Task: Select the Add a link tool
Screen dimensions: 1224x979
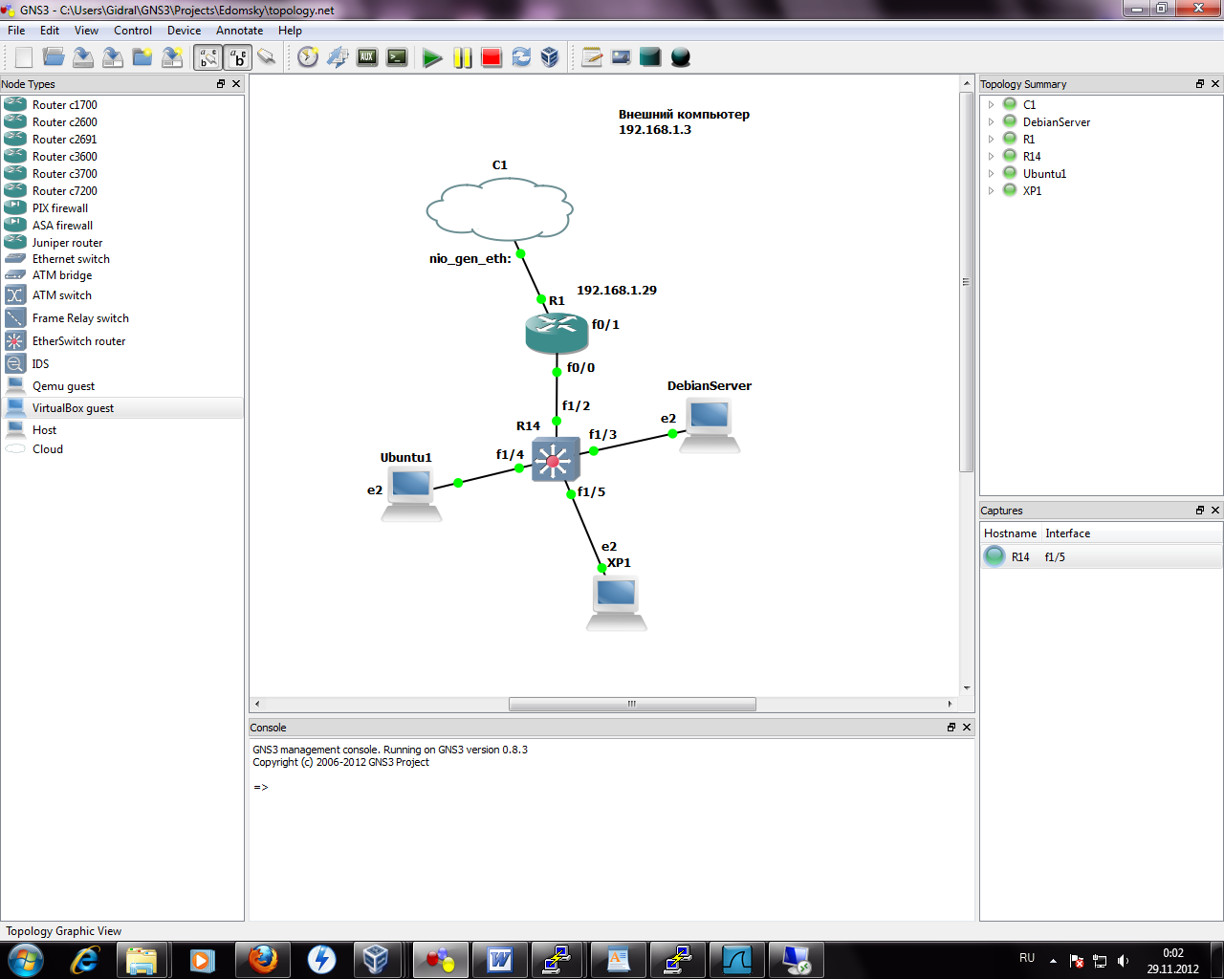Action: [x=267, y=57]
